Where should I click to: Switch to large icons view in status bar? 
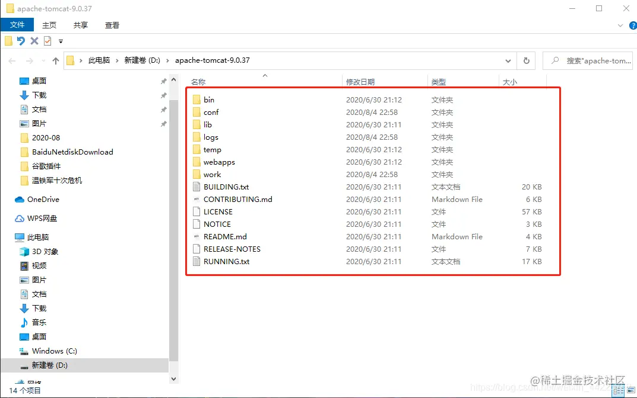coord(631,391)
